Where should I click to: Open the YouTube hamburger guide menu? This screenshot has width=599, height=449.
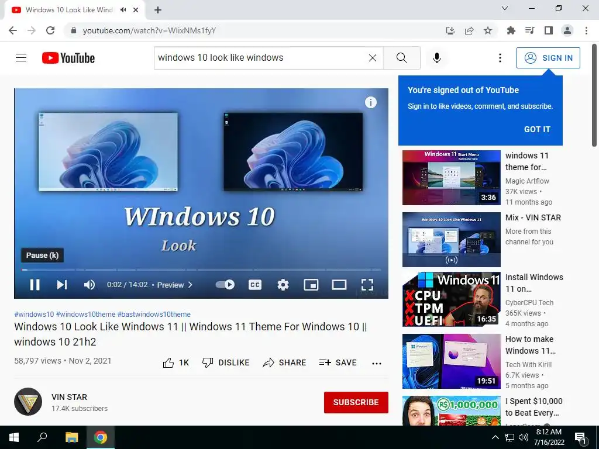pyautogui.click(x=21, y=58)
